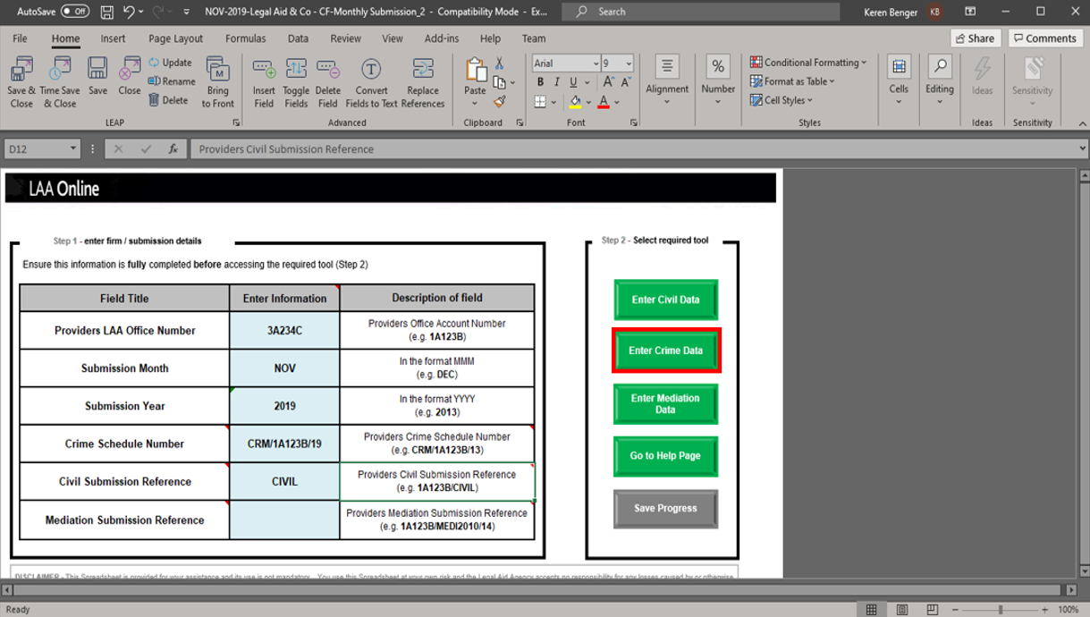
Task: Toggle italic formatting in Font group
Action: tap(557, 82)
